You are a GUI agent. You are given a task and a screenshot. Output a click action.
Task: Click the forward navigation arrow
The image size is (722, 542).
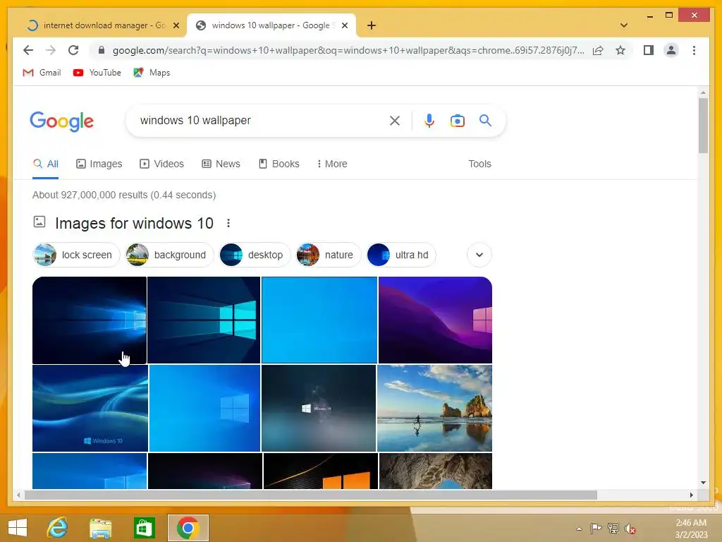pyautogui.click(x=51, y=50)
